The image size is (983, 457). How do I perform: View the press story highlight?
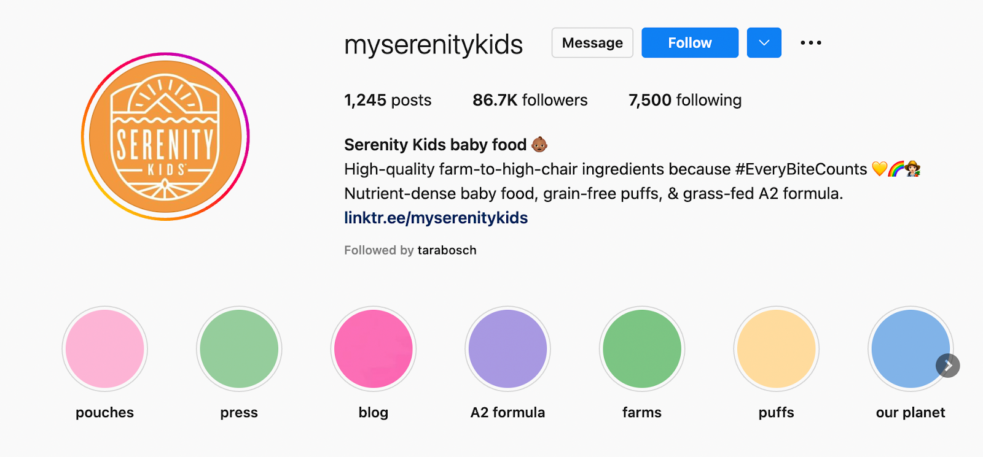238,348
